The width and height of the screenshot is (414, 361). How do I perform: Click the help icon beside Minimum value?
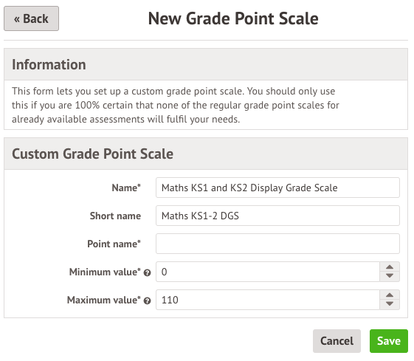(x=147, y=273)
